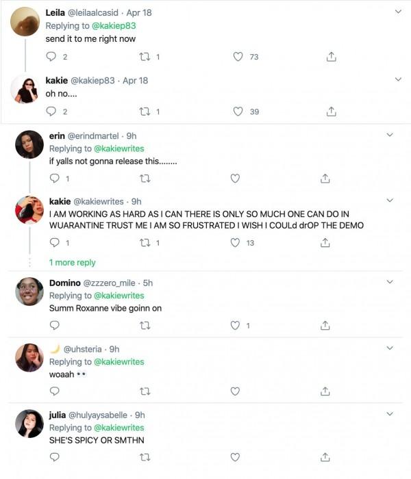
Task: Retweet Leila's "send it to me" tweet
Action: coord(145,57)
